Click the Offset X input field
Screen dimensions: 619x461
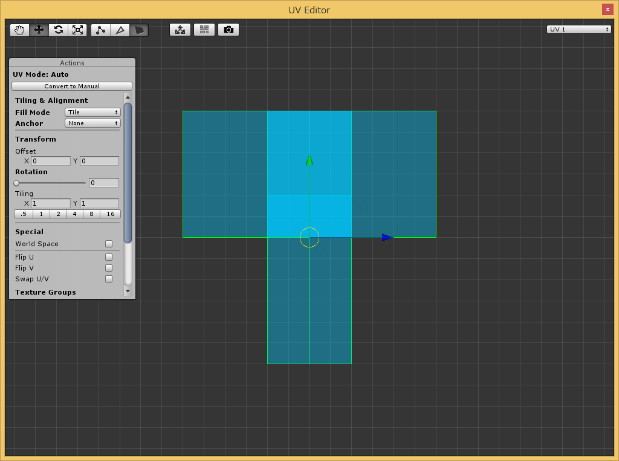click(x=51, y=161)
